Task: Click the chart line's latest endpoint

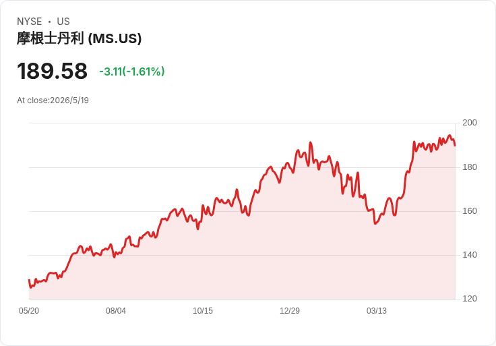Action: point(455,146)
